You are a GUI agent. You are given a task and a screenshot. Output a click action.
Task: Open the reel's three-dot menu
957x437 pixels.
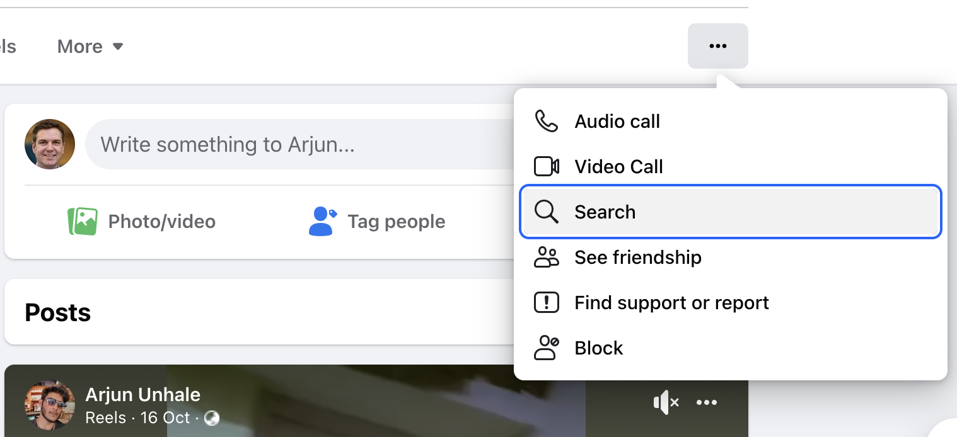[707, 402]
